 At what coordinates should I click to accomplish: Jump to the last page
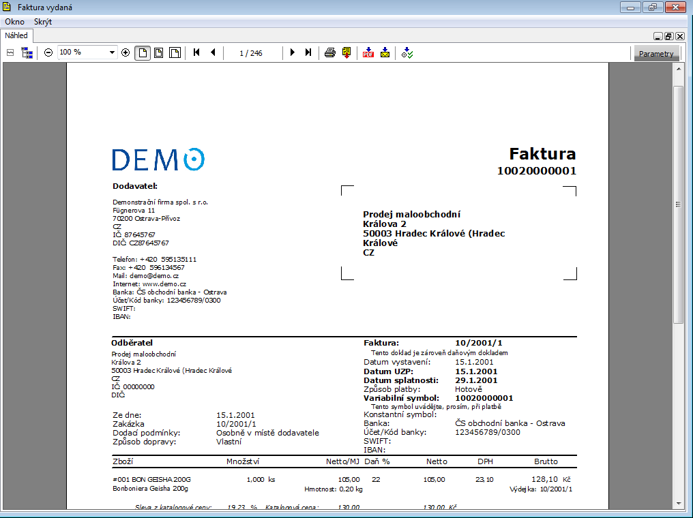tap(308, 52)
